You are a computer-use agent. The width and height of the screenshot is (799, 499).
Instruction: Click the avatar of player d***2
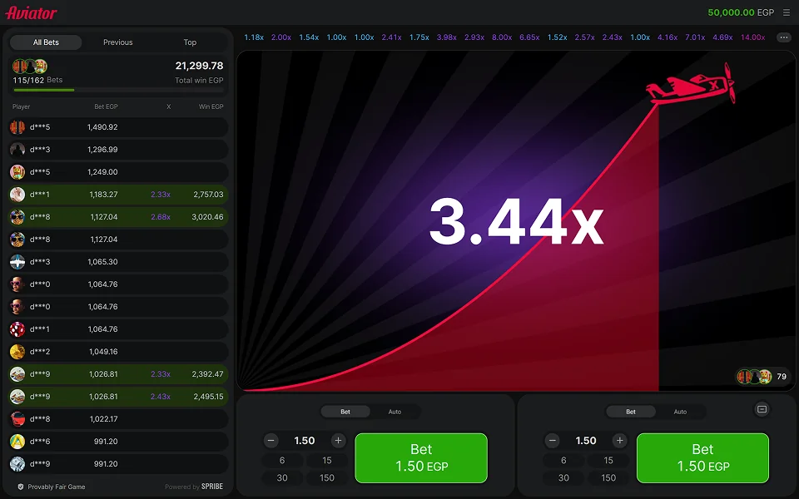pos(17,352)
